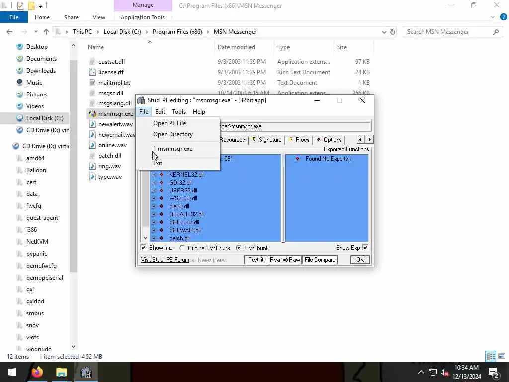Click the custsat.dll file icon
The image size is (509, 382).
click(x=92, y=61)
